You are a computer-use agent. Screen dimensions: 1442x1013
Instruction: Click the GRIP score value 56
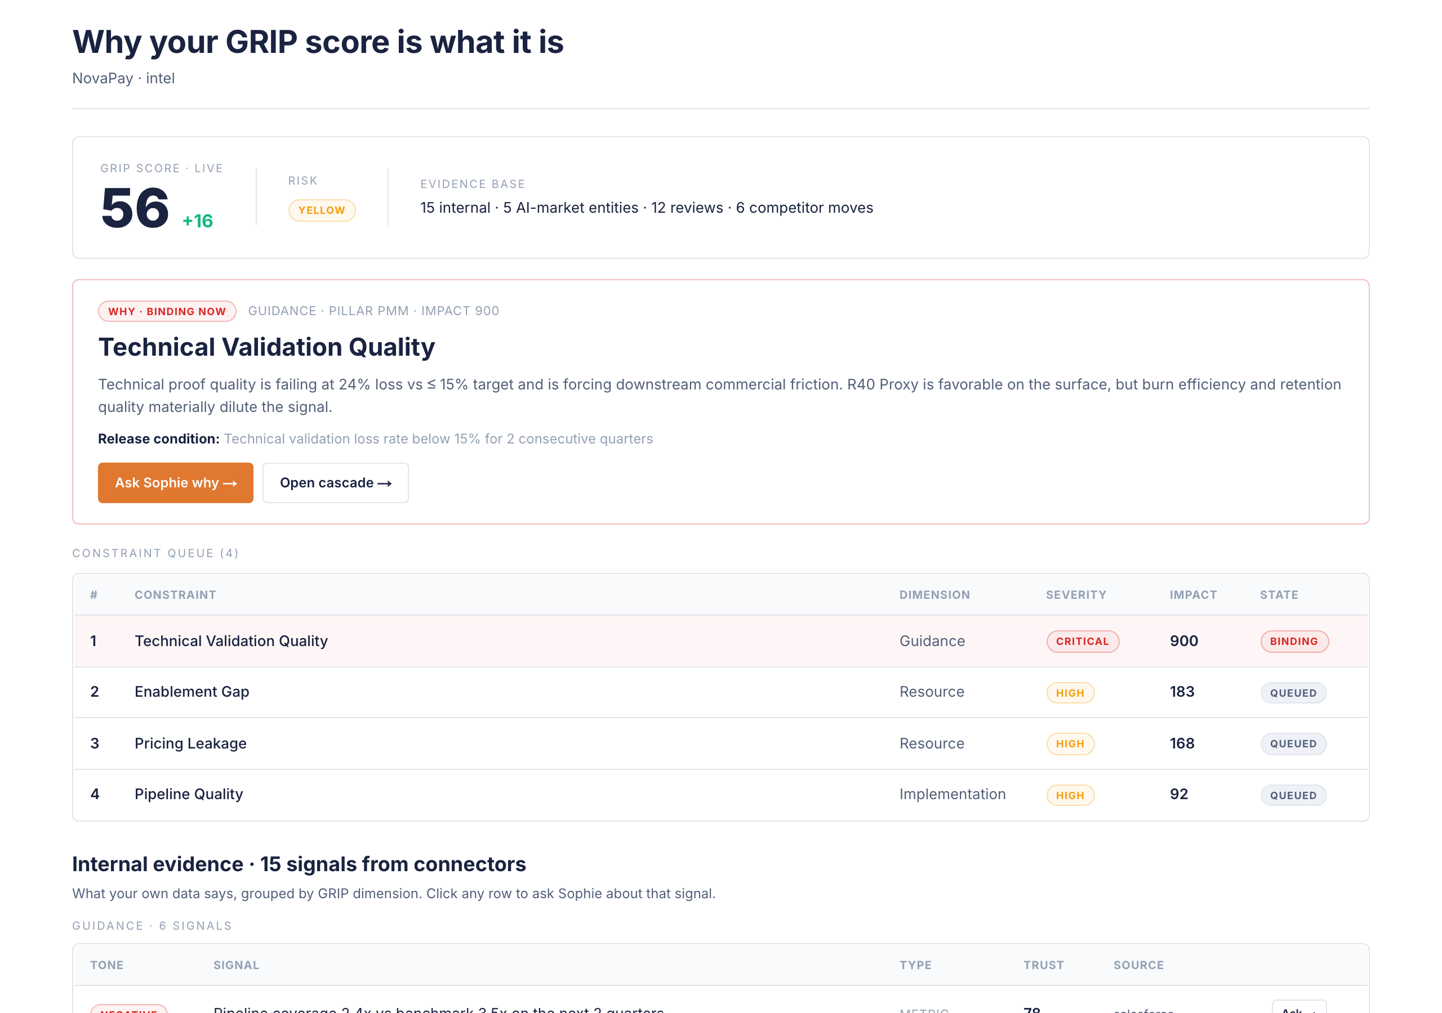point(135,208)
